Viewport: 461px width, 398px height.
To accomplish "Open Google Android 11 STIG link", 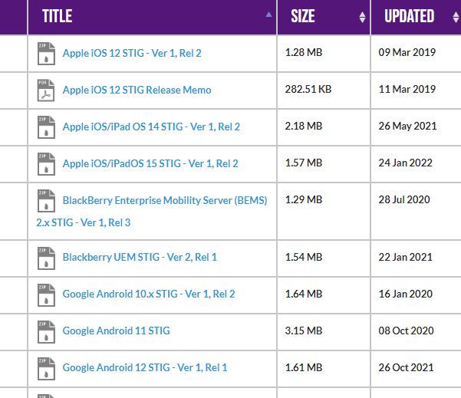I will (x=116, y=331).
